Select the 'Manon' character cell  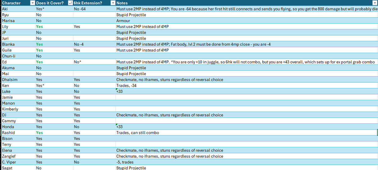tap(18, 103)
